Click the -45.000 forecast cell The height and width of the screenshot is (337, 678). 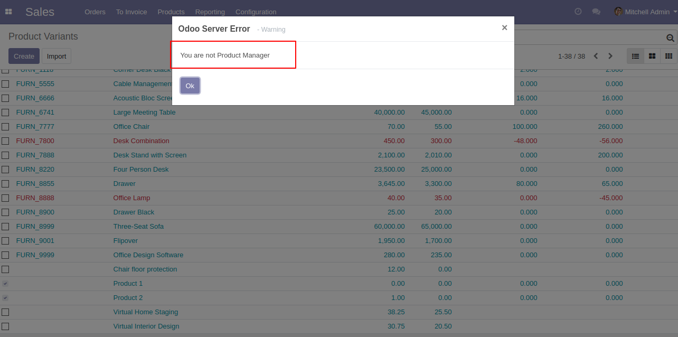coord(611,198)
